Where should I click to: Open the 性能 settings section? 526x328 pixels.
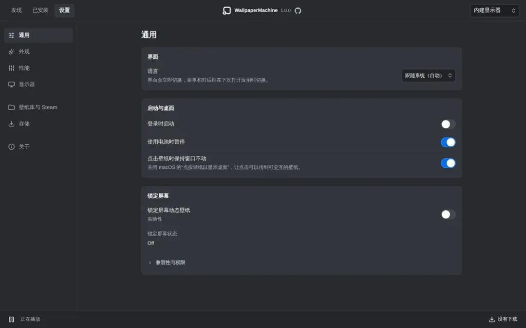[38, 68]
